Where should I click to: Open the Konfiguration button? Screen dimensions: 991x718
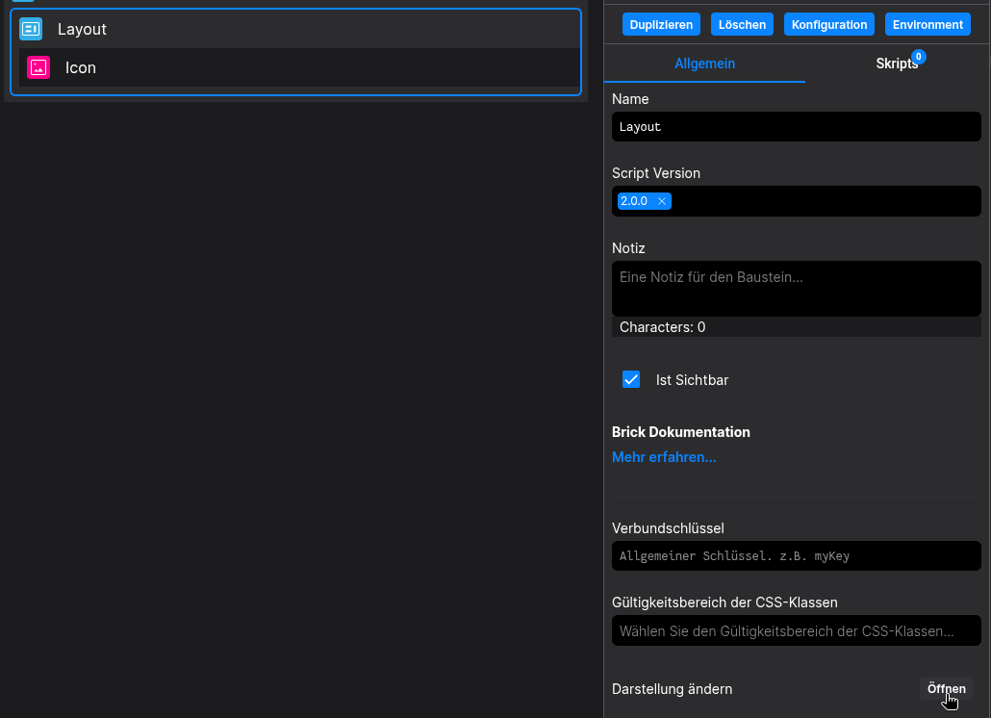click(829, 25)
